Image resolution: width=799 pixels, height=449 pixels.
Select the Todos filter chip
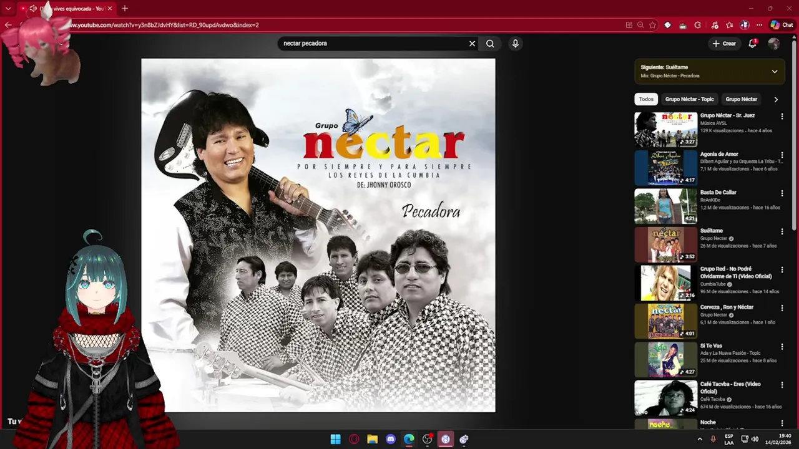click(646, 99)
